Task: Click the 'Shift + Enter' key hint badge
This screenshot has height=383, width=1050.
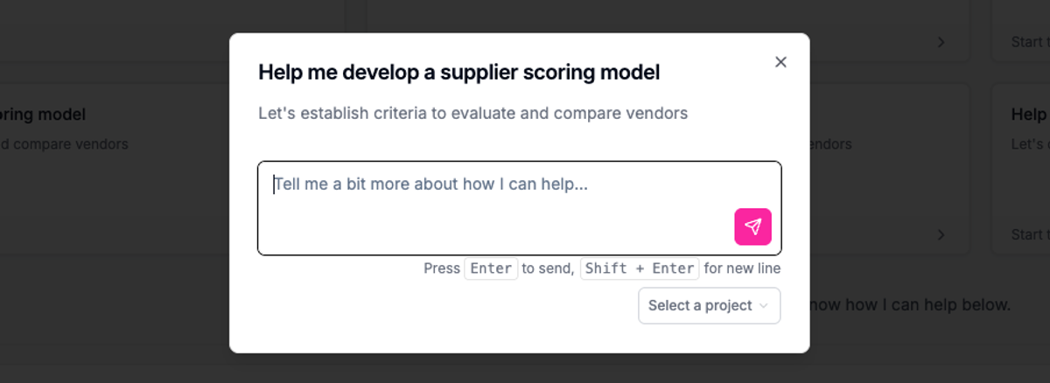Action: [640, 268]
